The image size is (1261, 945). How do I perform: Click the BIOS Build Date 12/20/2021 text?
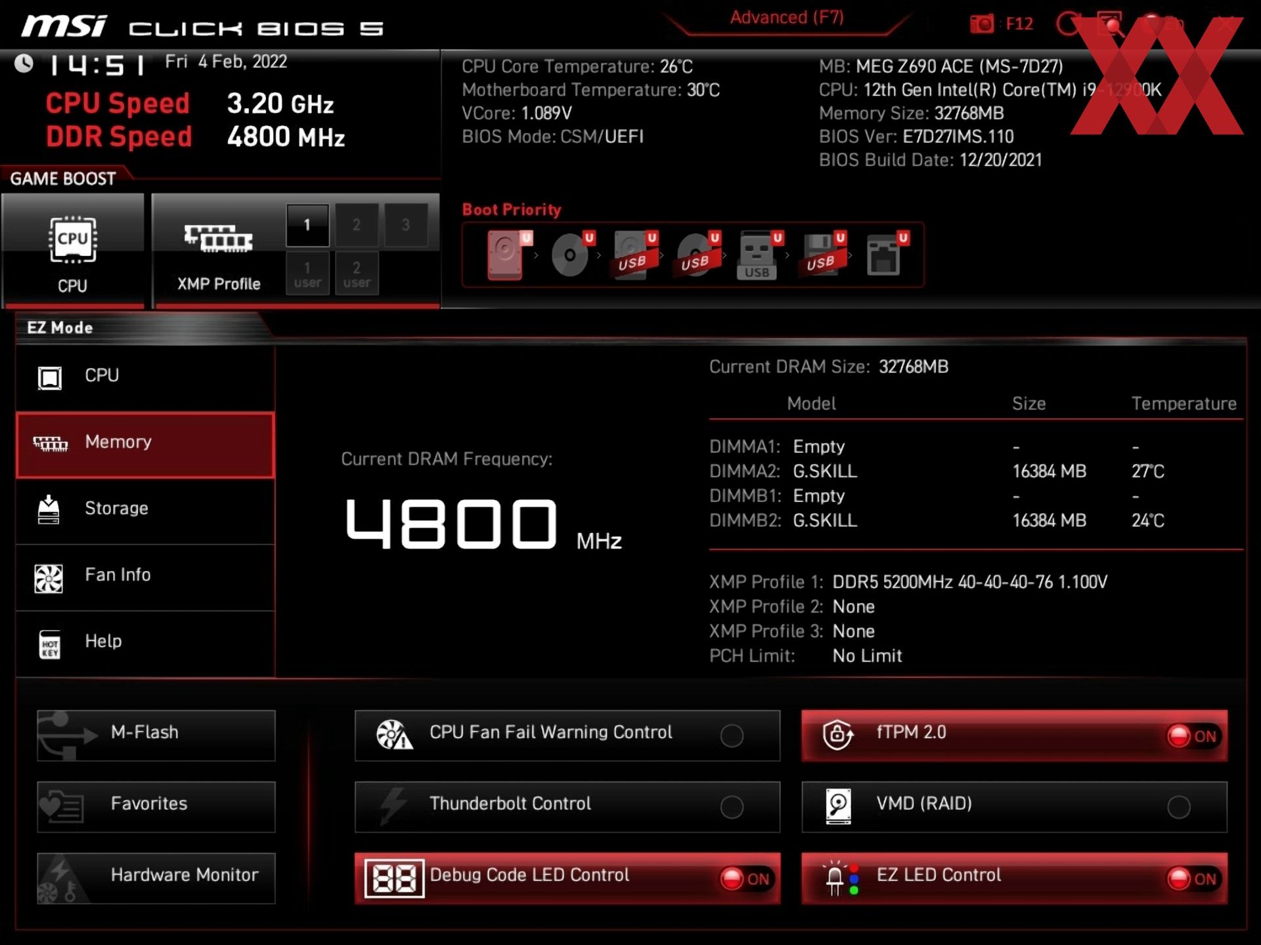pyautogui.click(x=931, y=160)
